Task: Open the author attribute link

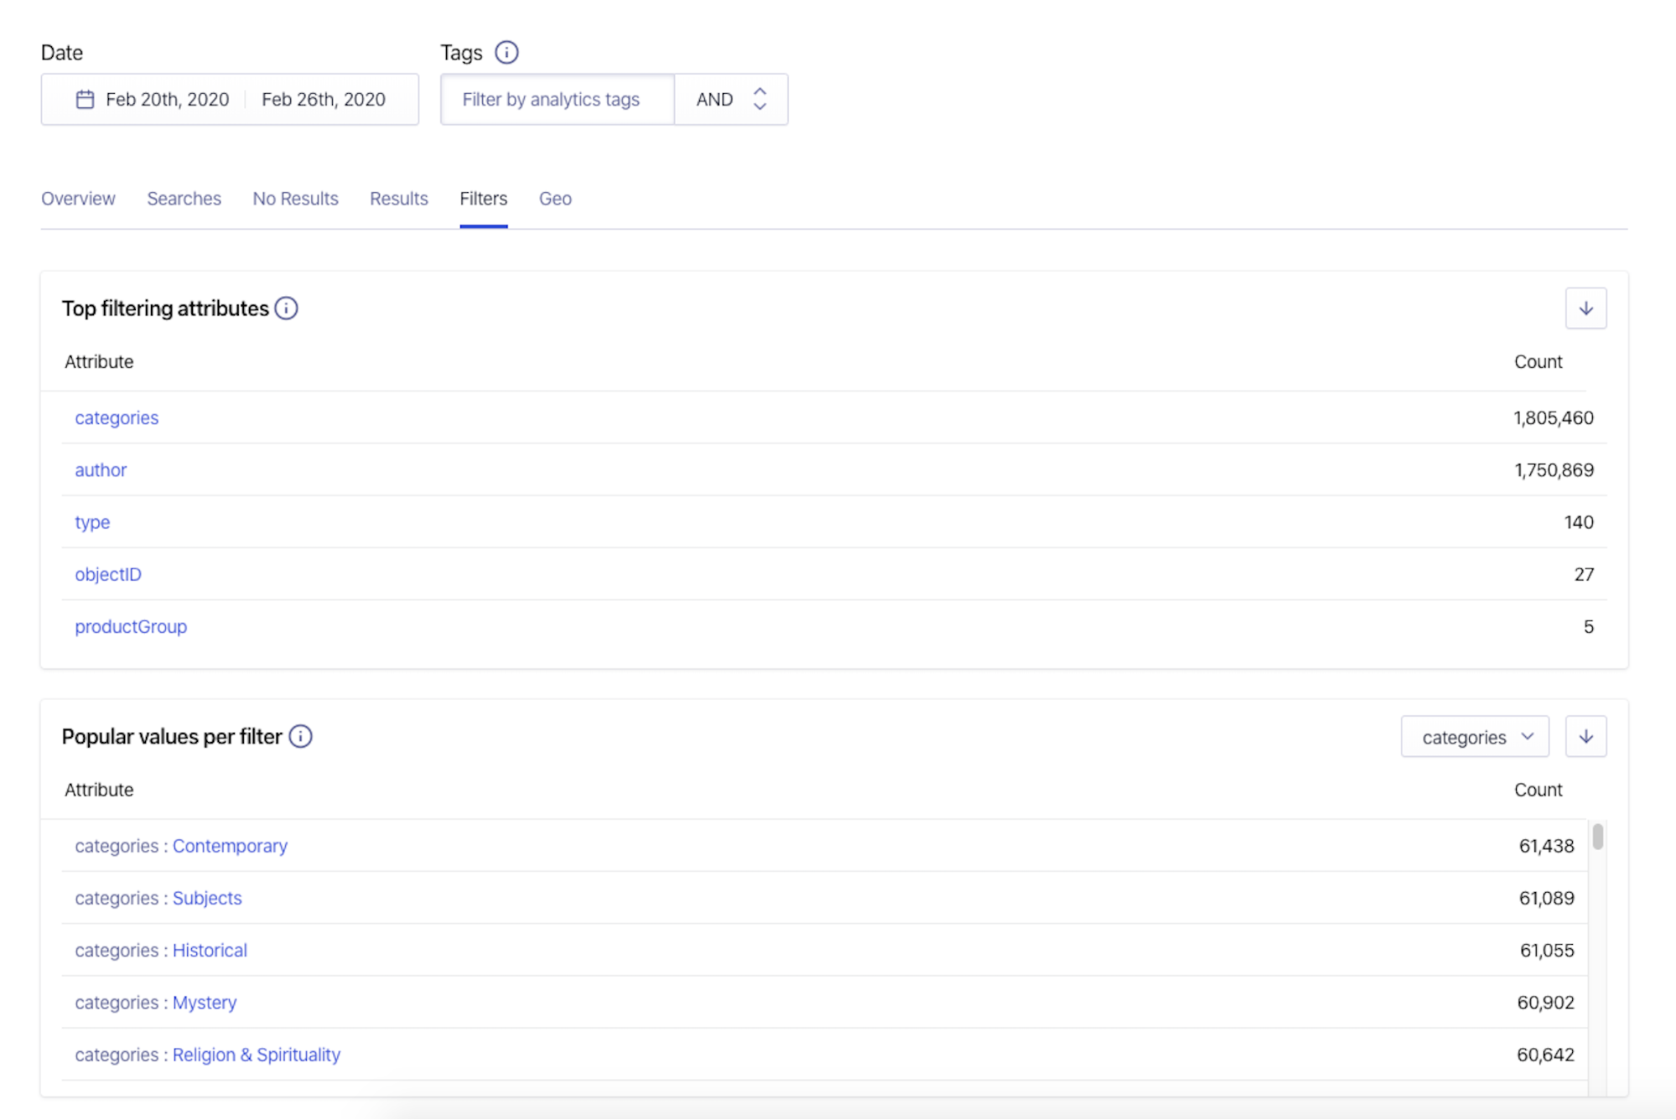Action: pyautogui.click(x=101, y=469)
